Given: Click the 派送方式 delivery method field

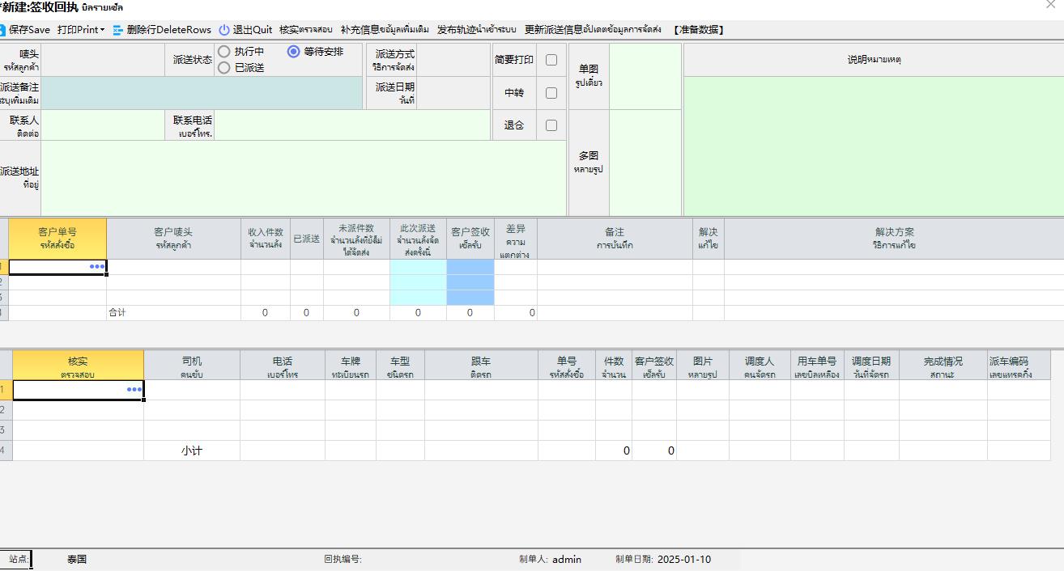Looking at the screenshot, I should click(453, 60).
